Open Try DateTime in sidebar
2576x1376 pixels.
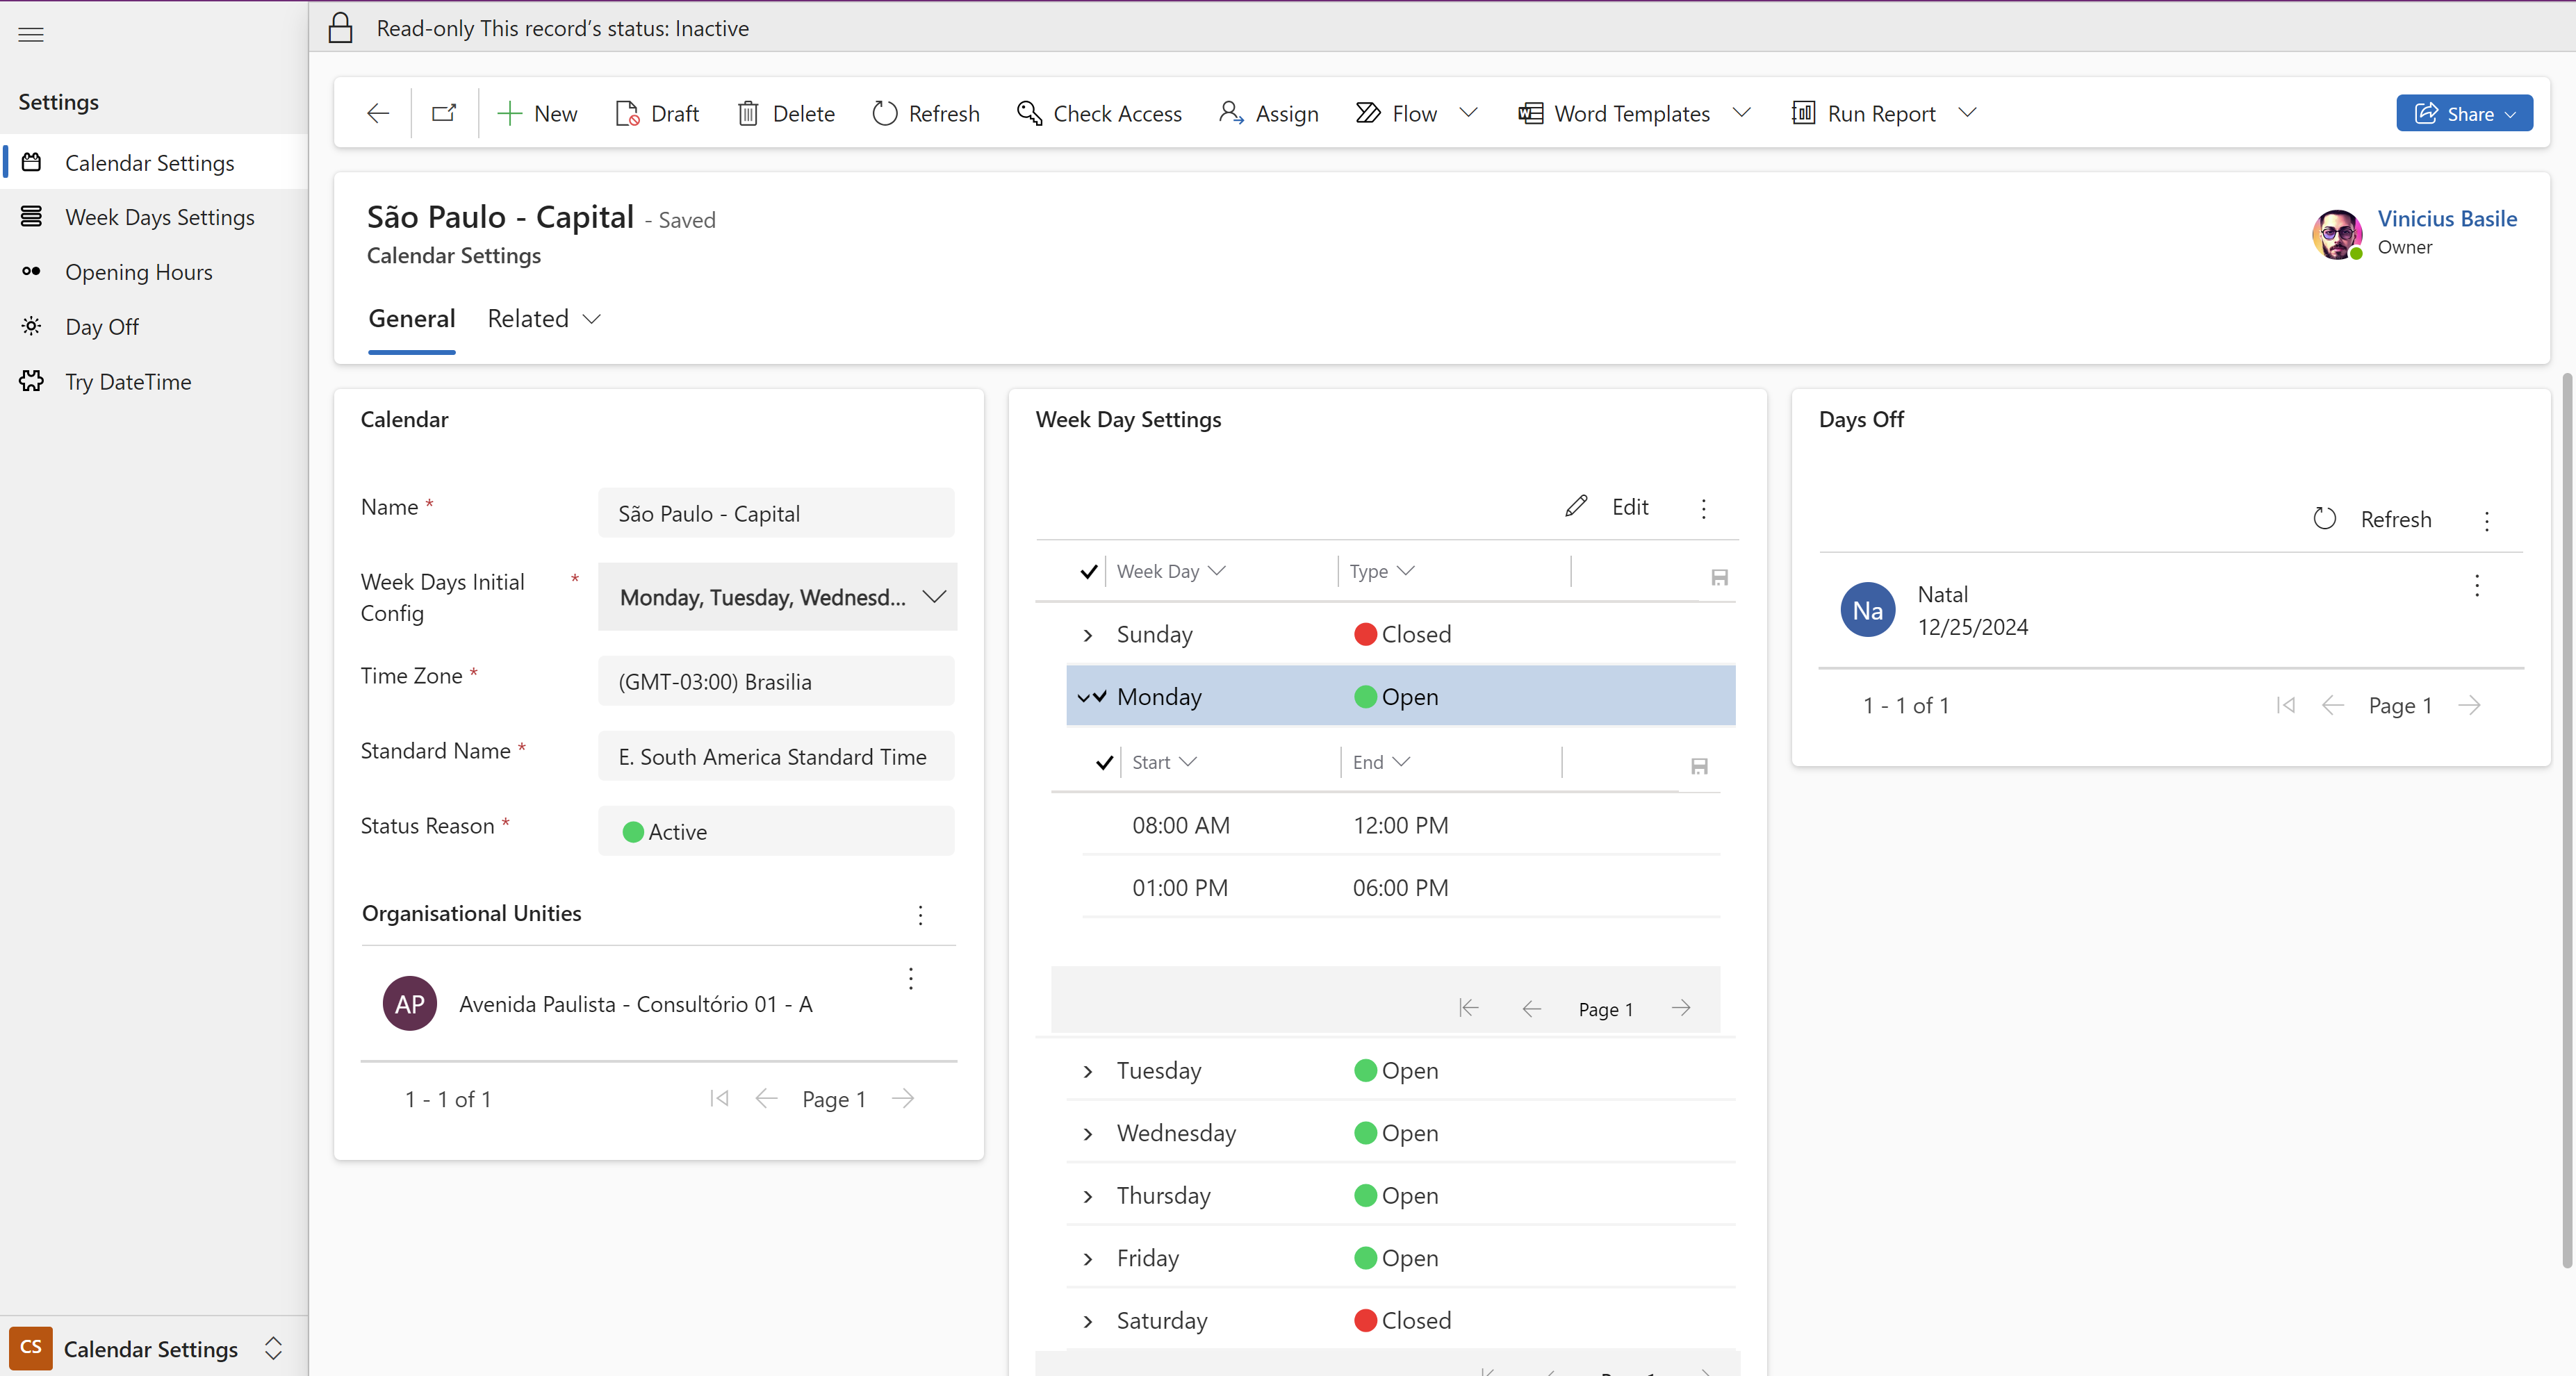[x=128, y=382]
